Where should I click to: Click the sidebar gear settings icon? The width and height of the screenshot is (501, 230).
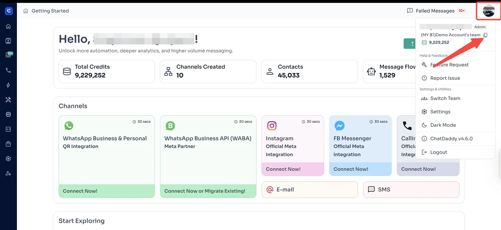coord(8,159)
